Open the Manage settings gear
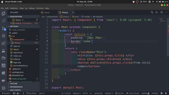Image resolution: width=169 pixels, height=95 pixels. tap(3, 88)
